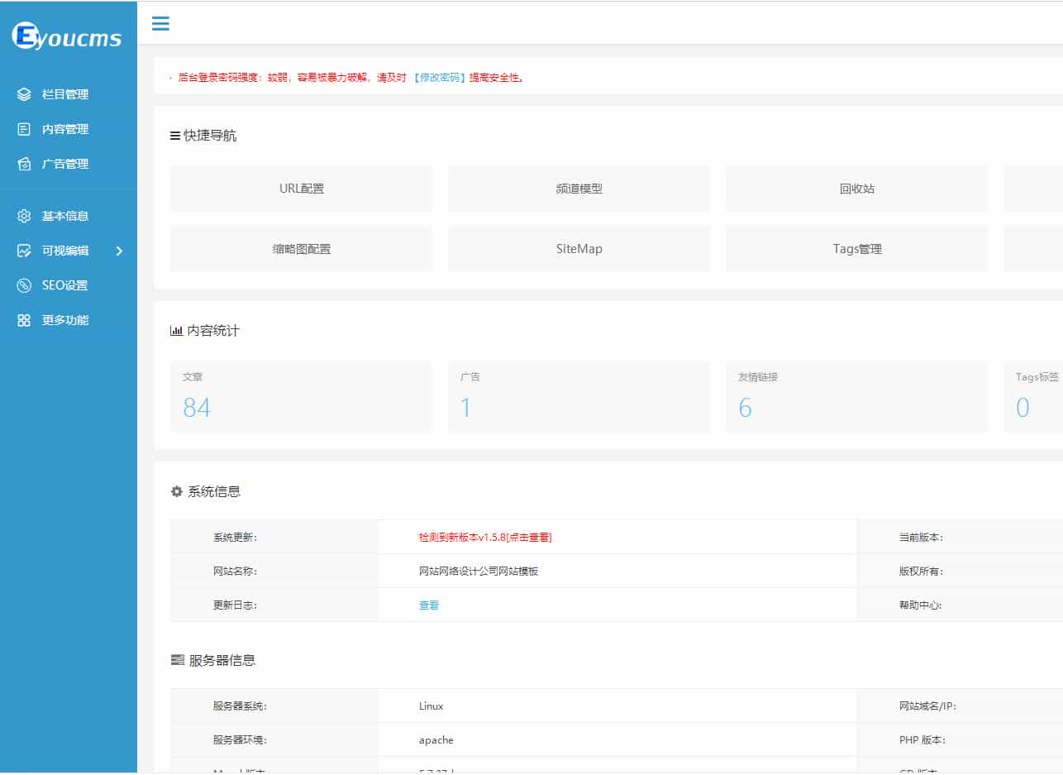Image resolution: width=1063 pixels, height=775 pixels.
Task: Open the 可视编辑 menu item
Action: 65,251
